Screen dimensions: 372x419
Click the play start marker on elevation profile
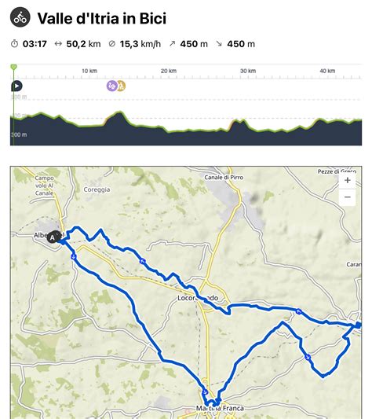point(16,86)
